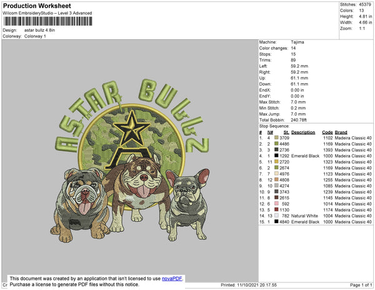This screenshot has height=290, width=375.
Task: Click 'Madeira Classic 40' in stop row 1
Action: [x=353, y=138]
